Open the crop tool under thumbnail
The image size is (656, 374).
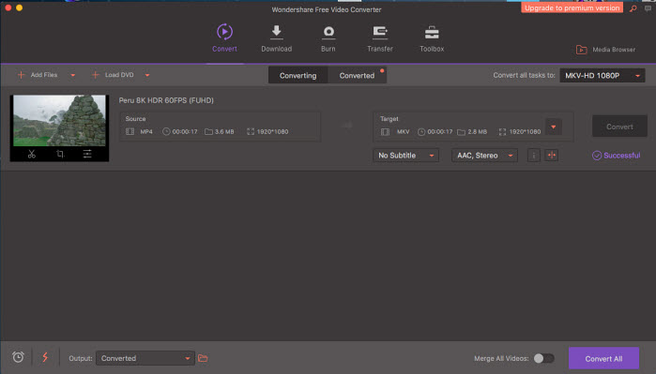click(60, 155)
